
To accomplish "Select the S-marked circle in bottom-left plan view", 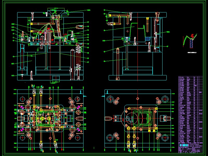I will click(x=78, y=99).
